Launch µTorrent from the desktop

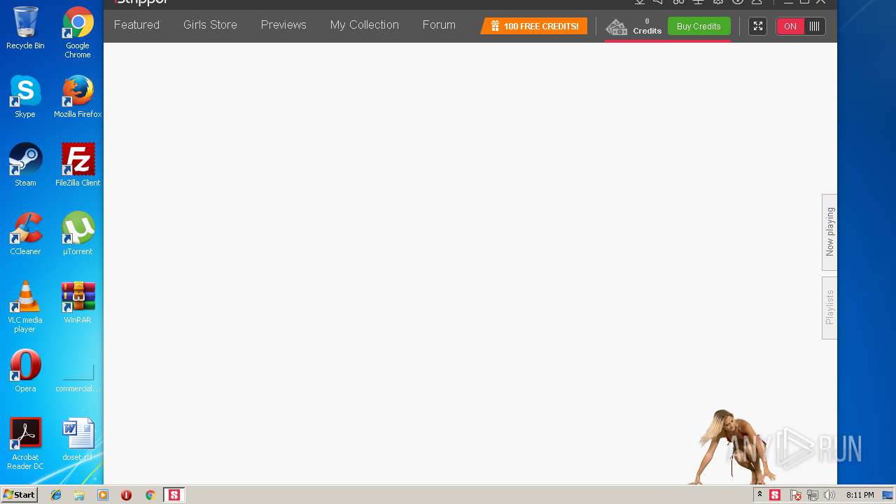click(x=78, y=234)
